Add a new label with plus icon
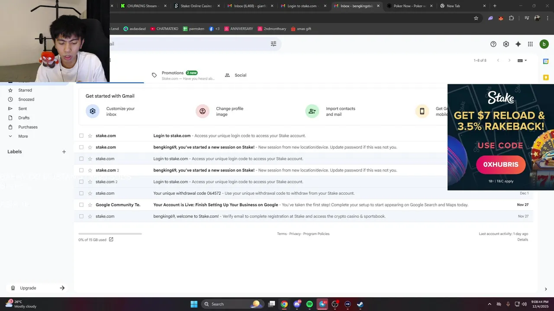The width and height of the screenshot is (554, 311). [x=64, y=152]
